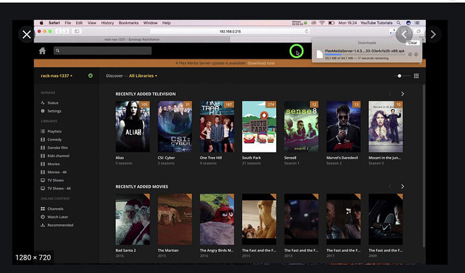Viewport: 465px width, 273px height.
Task: Open The Martian movie poster
Action: click(175, 219)
